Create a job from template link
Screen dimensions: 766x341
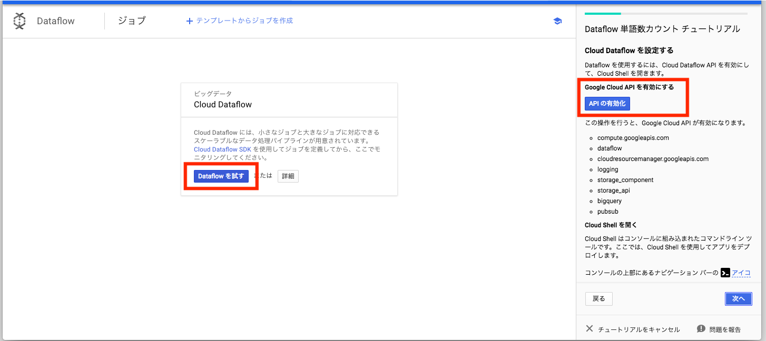tap(244, 21)
